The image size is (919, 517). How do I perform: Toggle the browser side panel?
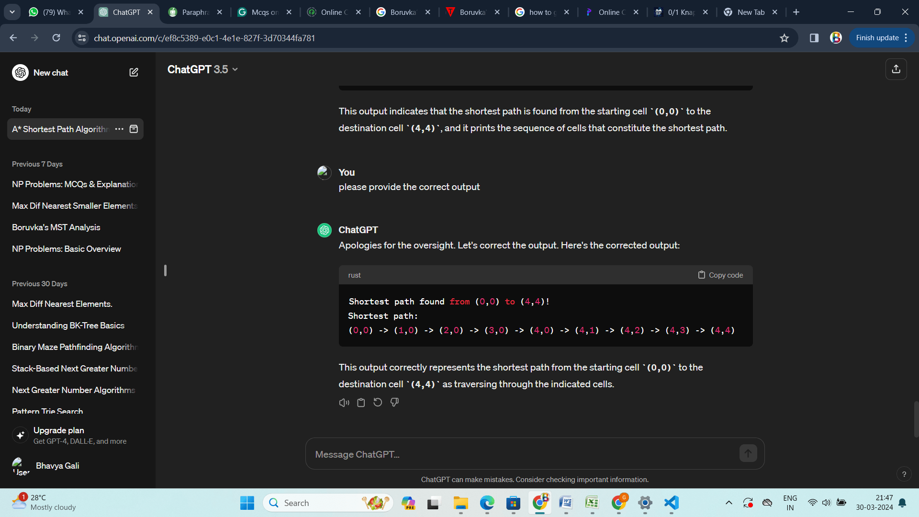pyautogui.click(x=814, y=38)
